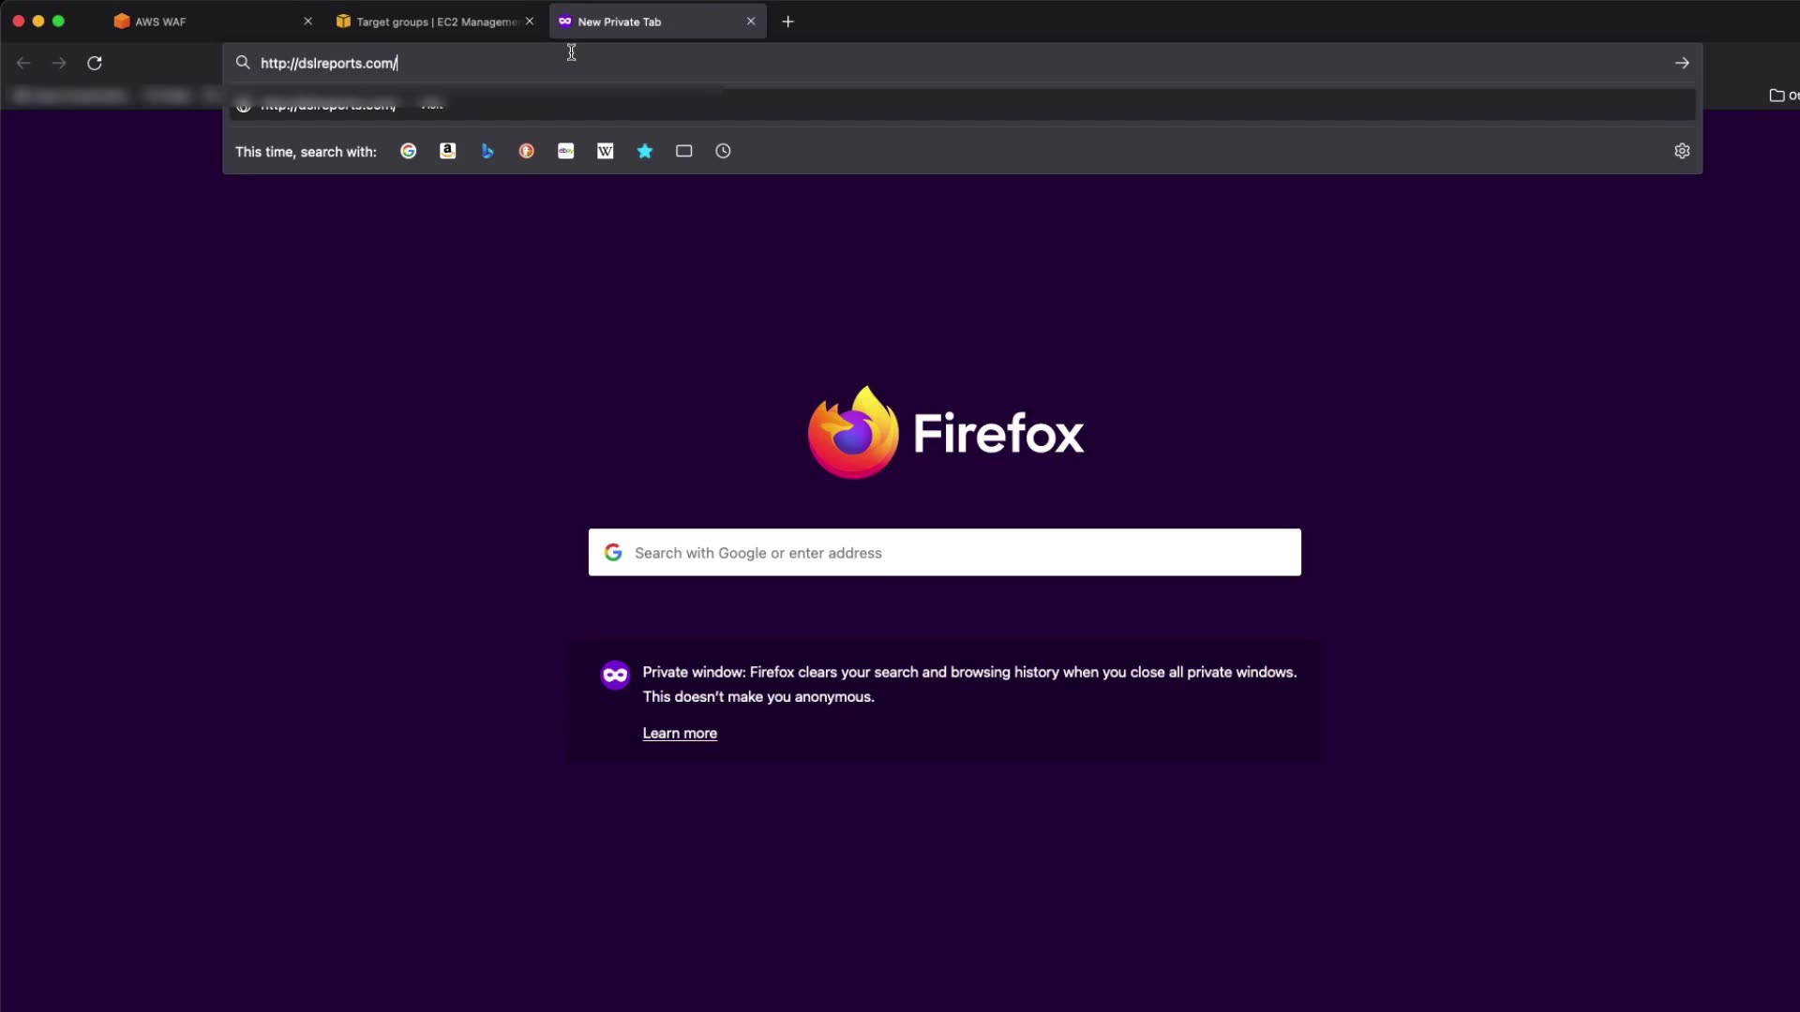This screenshot has width=1800, height=1012.
Task: Open search settings gear icon
Action: (1682, 151)
